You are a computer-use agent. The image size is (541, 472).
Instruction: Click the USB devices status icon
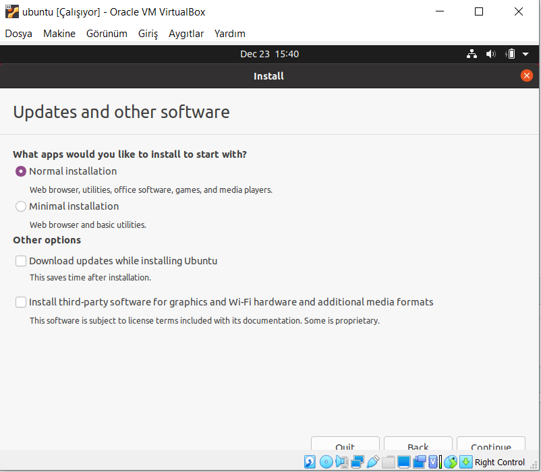[373, 462]
